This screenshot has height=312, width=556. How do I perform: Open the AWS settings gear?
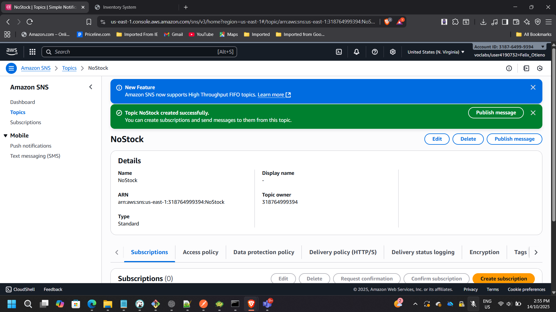[x=393, y=52]
